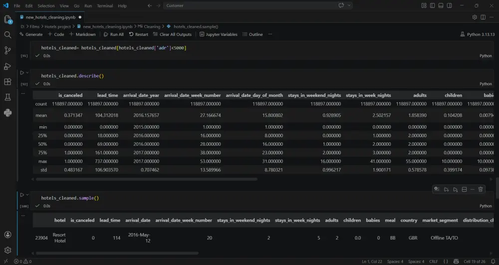Add a Markdown cell
Screen dimensions: 499x265
click(82, 34)
